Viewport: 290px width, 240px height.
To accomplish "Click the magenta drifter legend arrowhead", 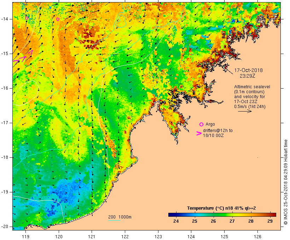I will point(199,133).
